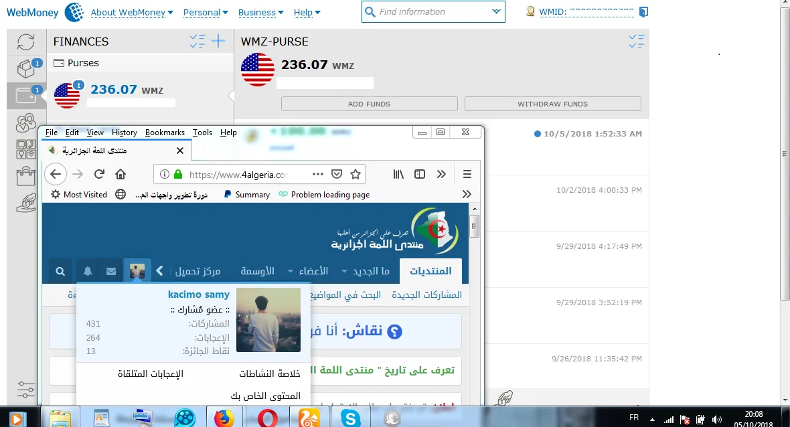Bookmark page with the star icon
Screen dimensions: 790x427
[x=355, y=174]
